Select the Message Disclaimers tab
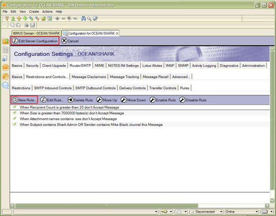Viewport: 276px width, 216px height. (x=89, y=77)
